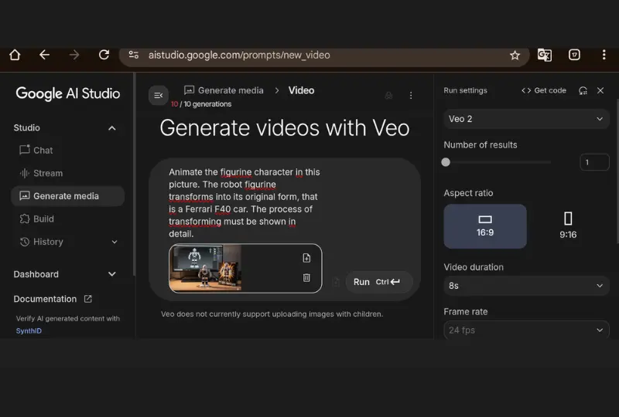
Task: Delete the uploaded image
Action: point(306,278)
